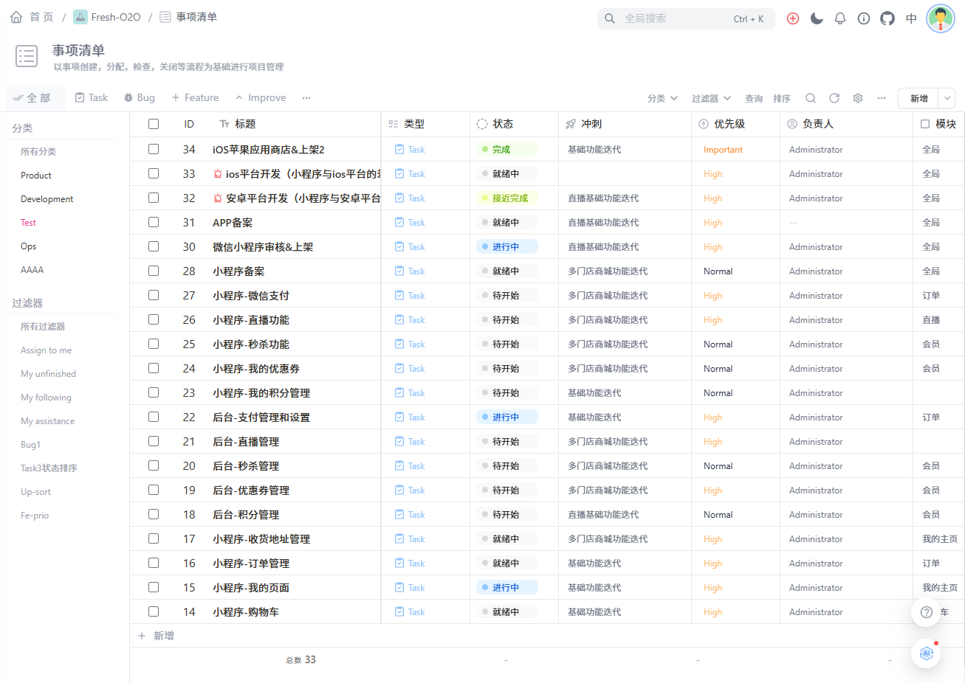
Task: Open the AI assistant floating icon
Action: click(x=927, y=653)
